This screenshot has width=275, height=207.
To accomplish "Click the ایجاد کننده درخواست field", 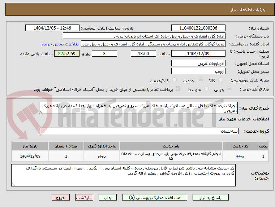I will pos(153,44).
